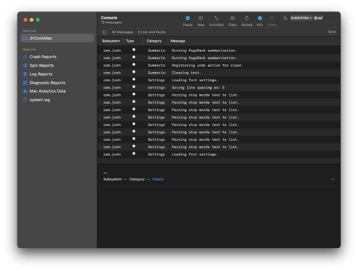The height and width of the screenshot is (271, 358).
Task: Open Log Reports
Action: pyautogui.click(x=41, y=74)
